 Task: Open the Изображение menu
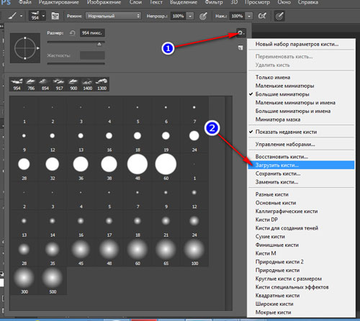point(104,2)
